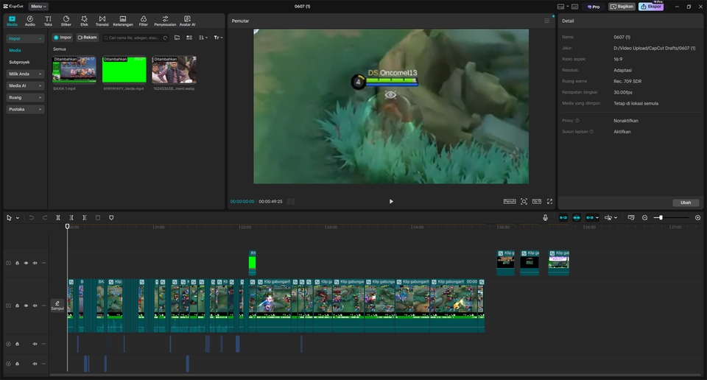Lock the overlay video track
The image size is (707, 380).
tap(17, 263)
